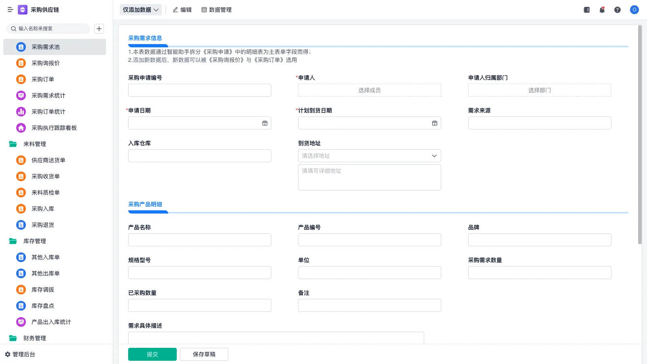The width and height of the screenshot is (647, 364).
Task: Click the 采购需求池 form icon
Action: (x=21, y=47)
